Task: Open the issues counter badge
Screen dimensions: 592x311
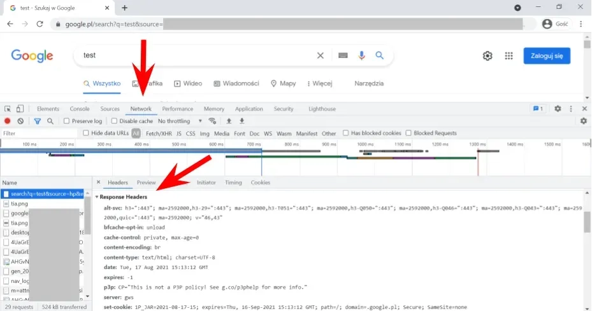Action: pos(538,109)
